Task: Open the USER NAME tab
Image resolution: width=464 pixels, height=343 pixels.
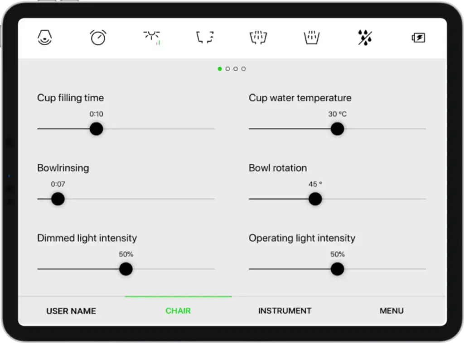Action: tap(71, 311)
